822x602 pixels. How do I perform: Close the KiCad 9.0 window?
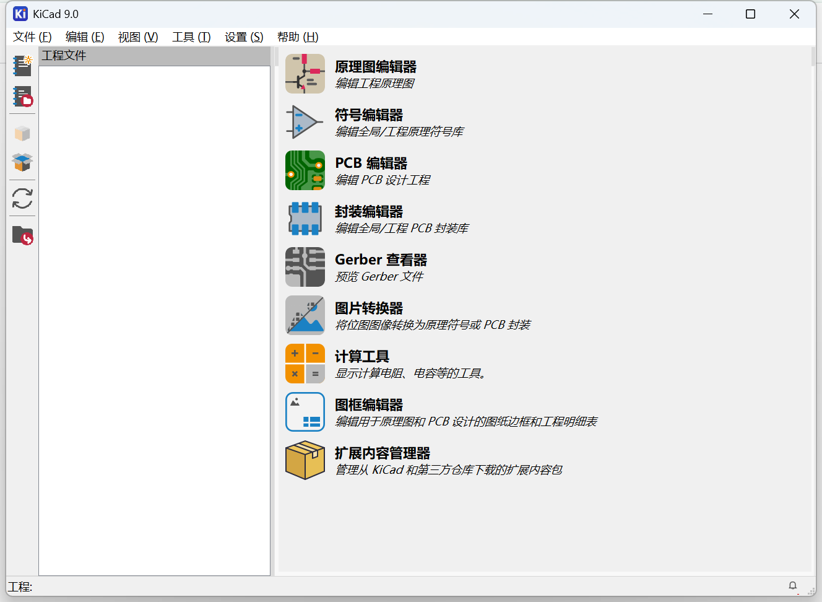point(794,14)
